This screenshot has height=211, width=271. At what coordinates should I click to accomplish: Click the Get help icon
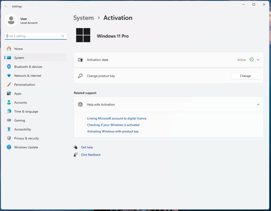(x=76, y=147)
